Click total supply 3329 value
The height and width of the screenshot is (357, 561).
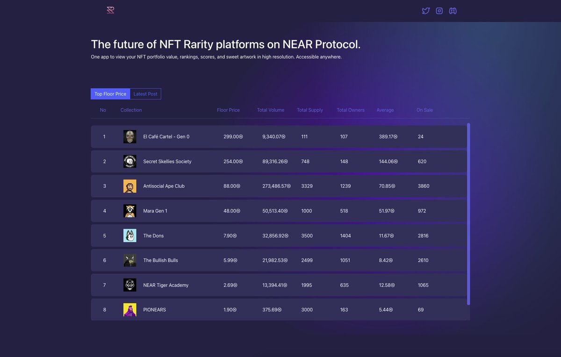pyautogui.click(x=307, y=186)
